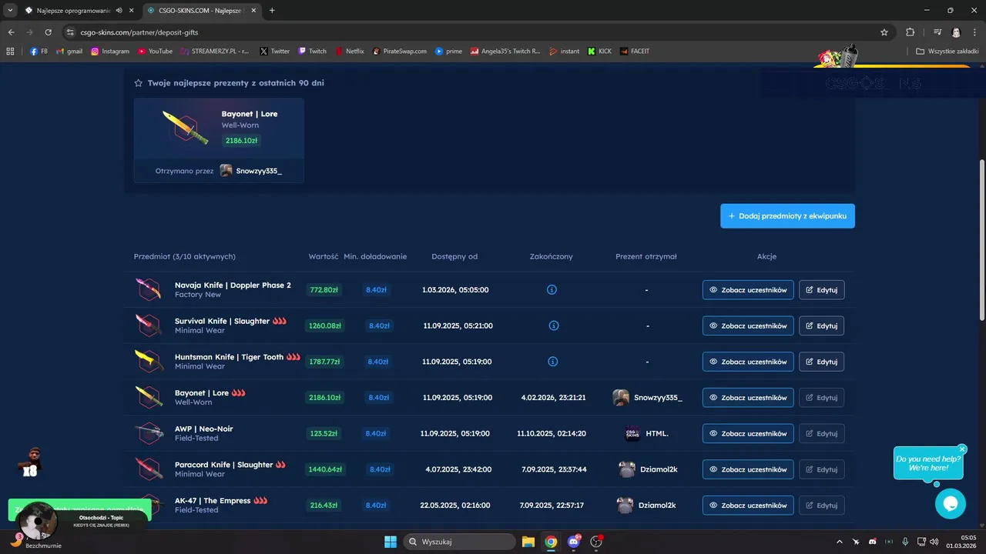Viewport: 986px width, 554px height.
Task: Edit the Navaja Knife Doppler gift
Action: (x=821, y=290)
